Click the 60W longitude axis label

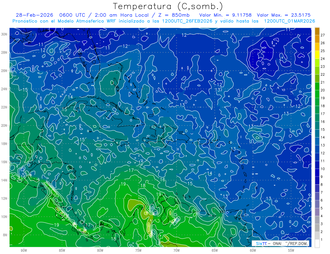[x=253, y=250]
